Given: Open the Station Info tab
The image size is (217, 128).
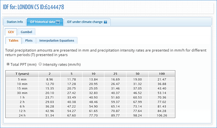Looking at the screenshot, I should click(15, 22).
